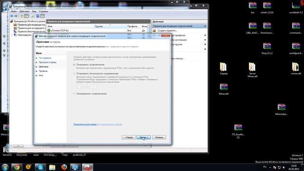The height and width of the screenshot is (171, 304).
Task: Select the green check icon of uTorrent (TCP-In)
Action: [49, 30]
